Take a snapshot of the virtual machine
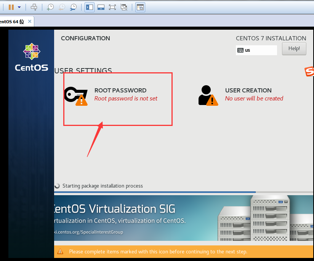This screenshot has width=314, height=261. (x=50, y=7)
